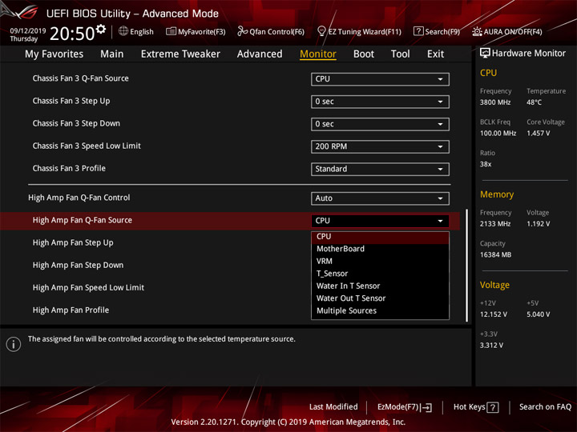Click the Hardware Monitor display icon
The height and width of the screenshot is (432, 577).
pos(485,54)
